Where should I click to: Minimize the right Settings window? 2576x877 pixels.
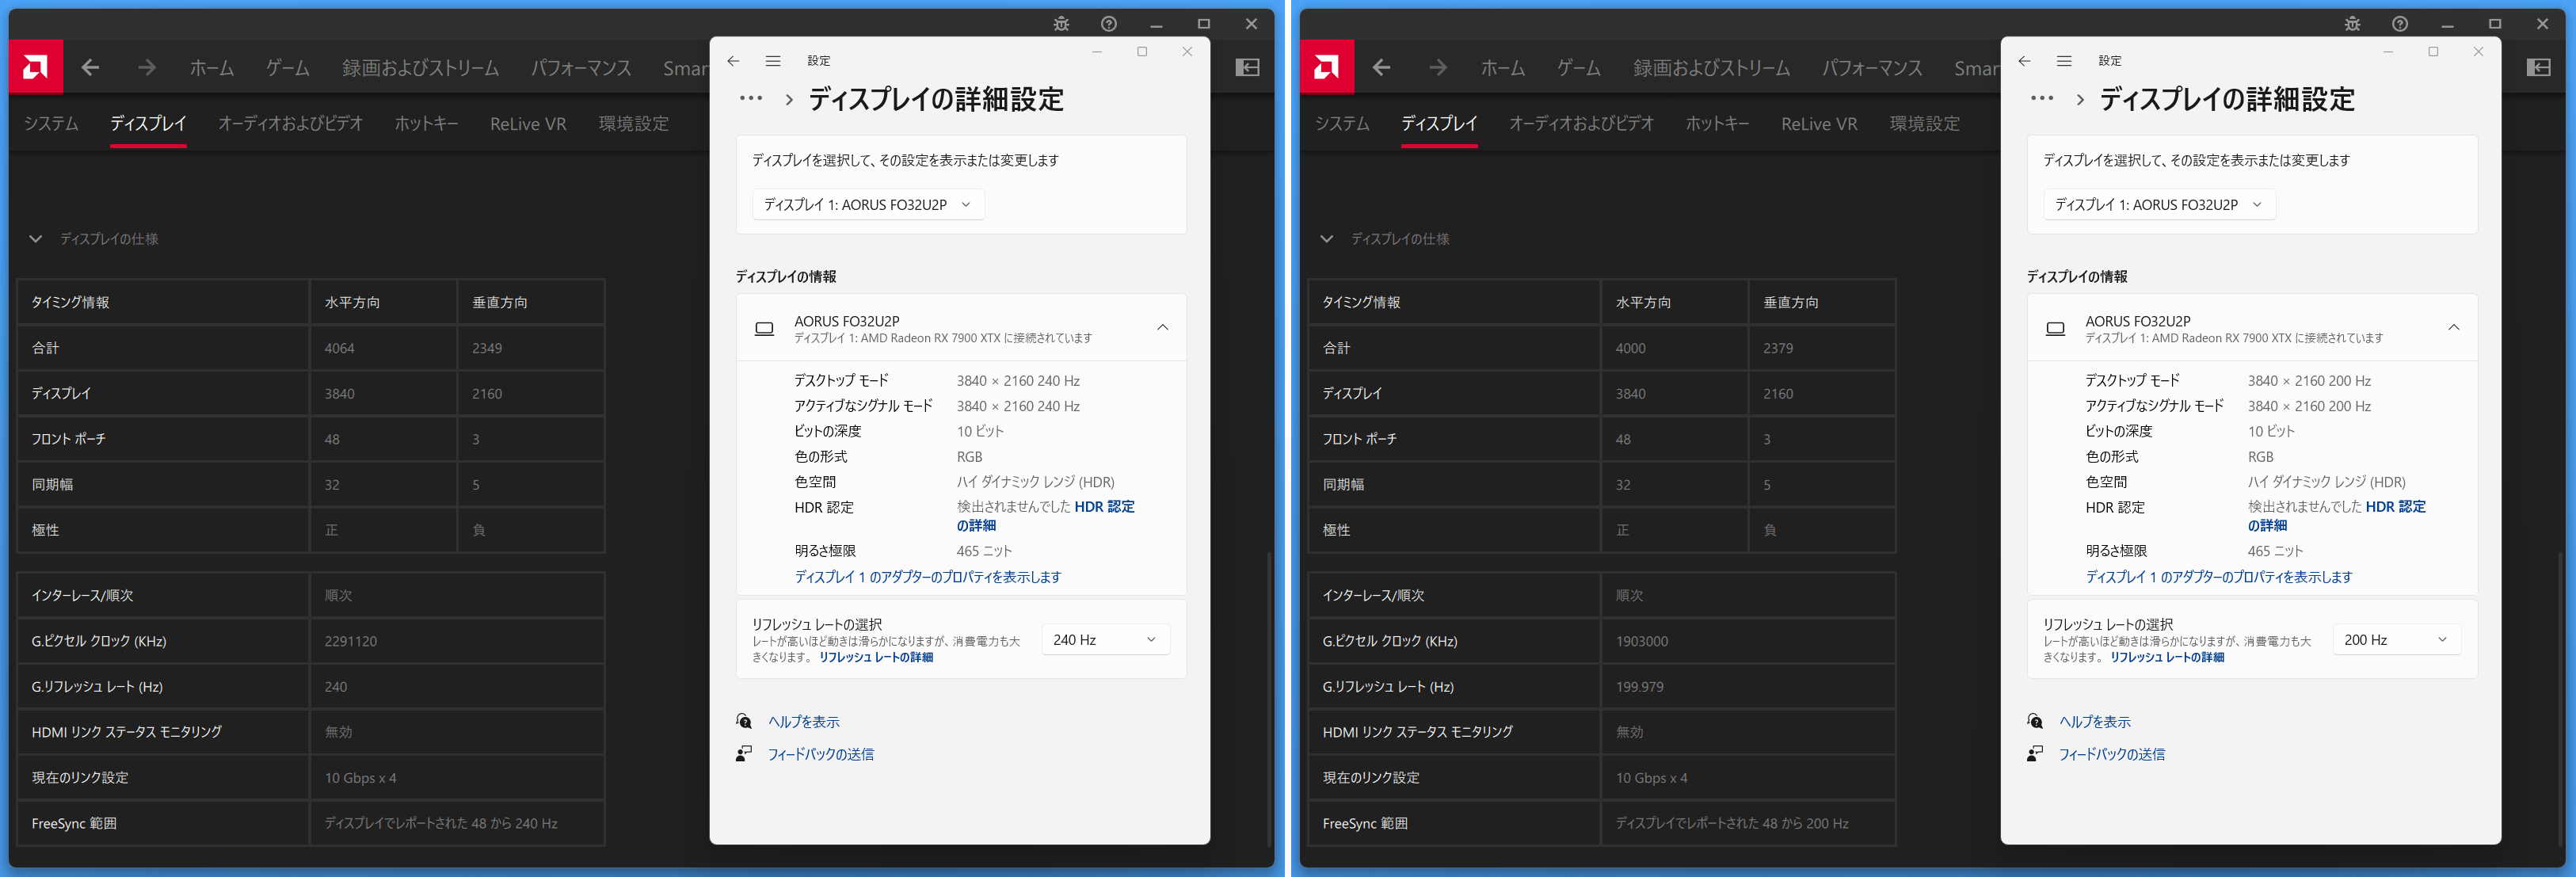[x=2387, y=52]
